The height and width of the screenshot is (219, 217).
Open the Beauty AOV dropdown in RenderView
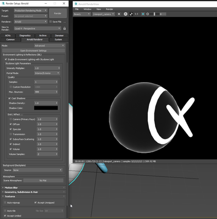(82, 14)
